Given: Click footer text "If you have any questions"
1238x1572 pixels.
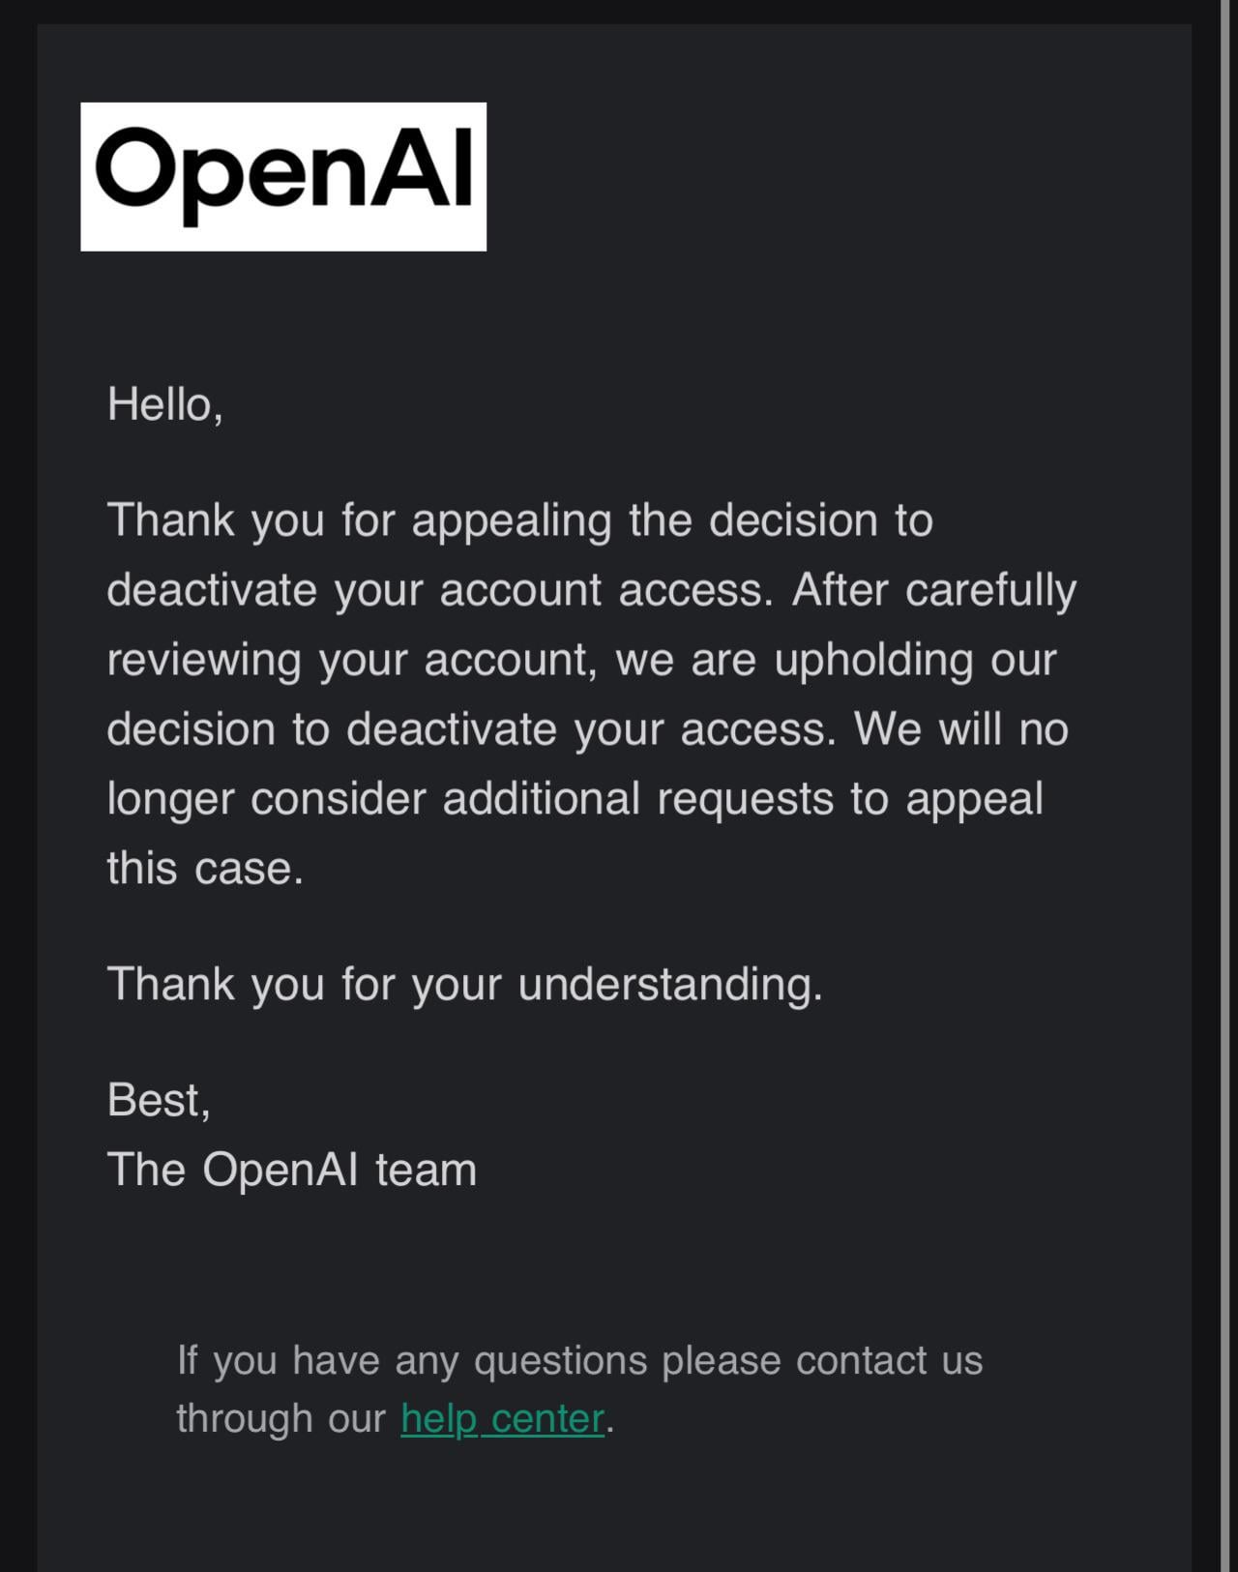Looking at the screenshot, I should (412, 1360).
